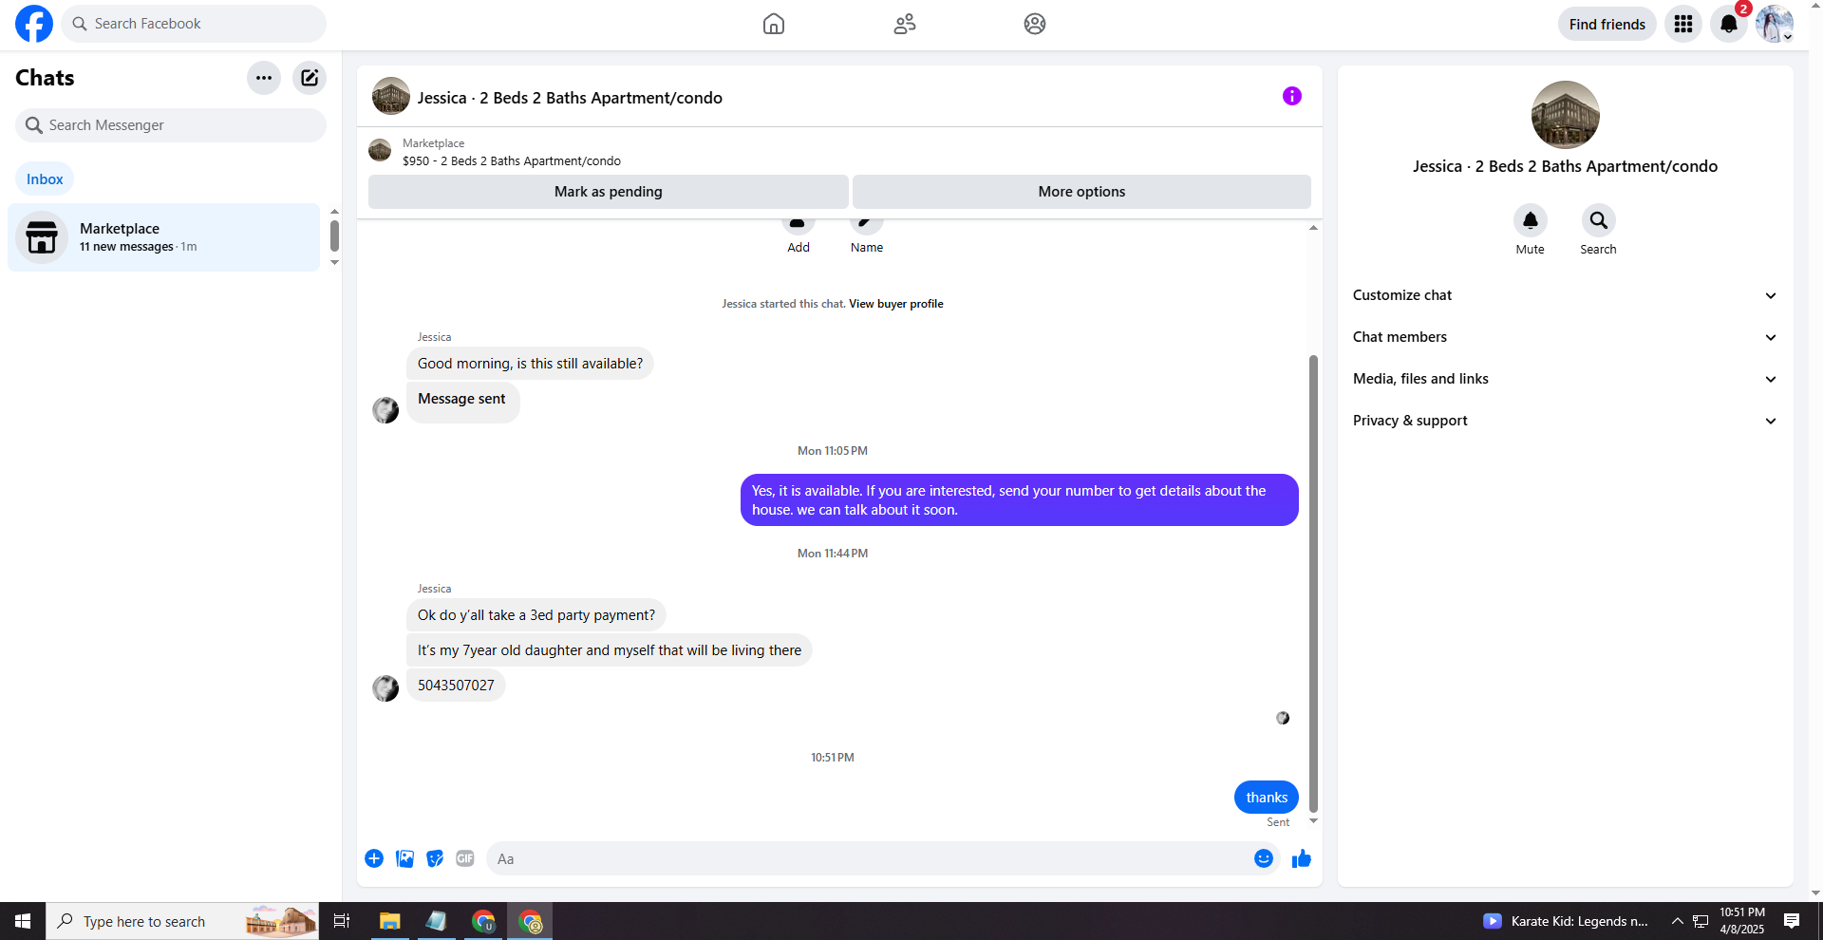Click More options button
Screen dimensions: 1823x940
(1081, 192)
